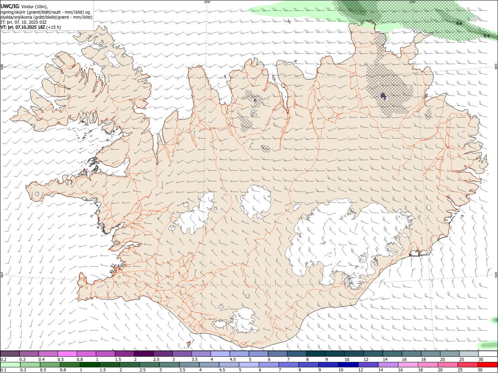Click the 'IT: þri. 07. 10. 2025 03Z' line
498x373 pixels.
point(24,22)
